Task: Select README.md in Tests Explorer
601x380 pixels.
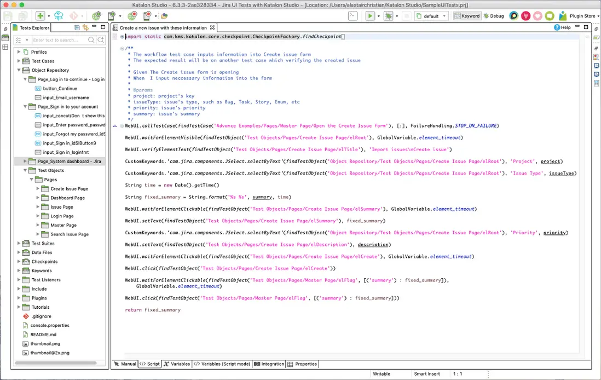Action: (x=43, y=335)
